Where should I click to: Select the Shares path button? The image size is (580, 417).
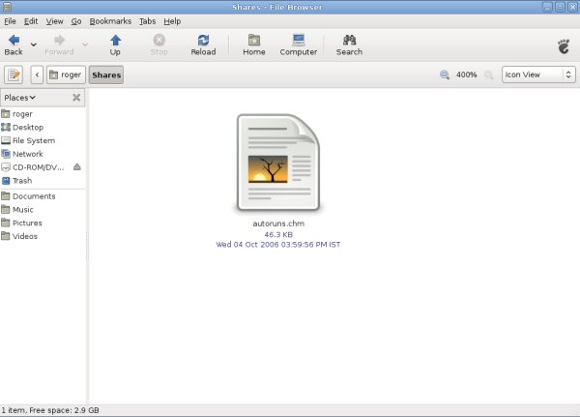click(106, 74)
